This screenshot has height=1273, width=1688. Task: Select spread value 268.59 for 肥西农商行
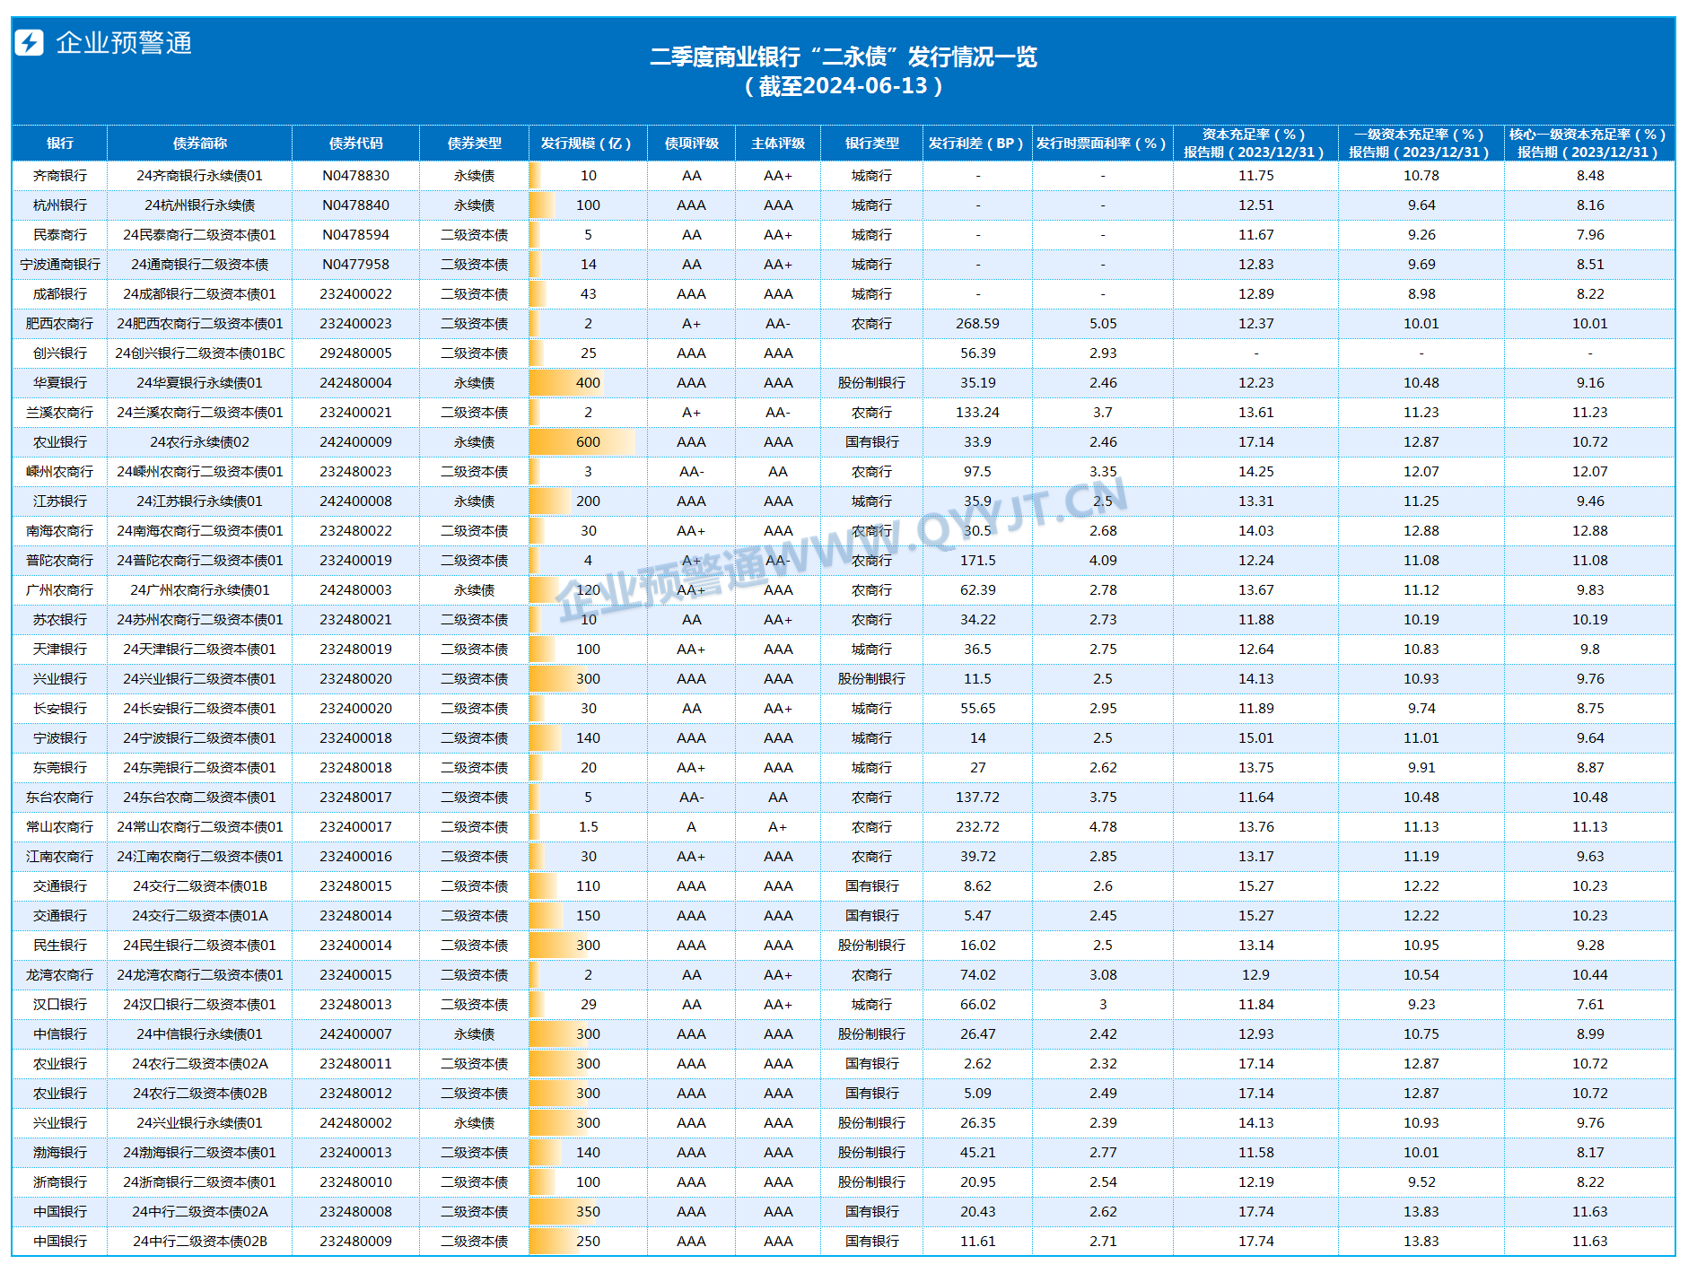(x=978, y=324)
